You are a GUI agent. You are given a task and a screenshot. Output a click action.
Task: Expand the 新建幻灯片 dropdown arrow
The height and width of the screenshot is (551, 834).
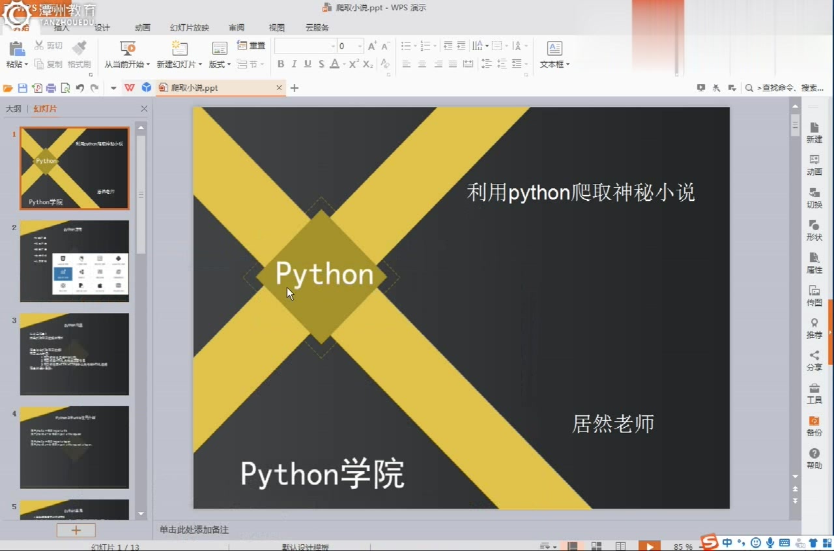point(200,65)
